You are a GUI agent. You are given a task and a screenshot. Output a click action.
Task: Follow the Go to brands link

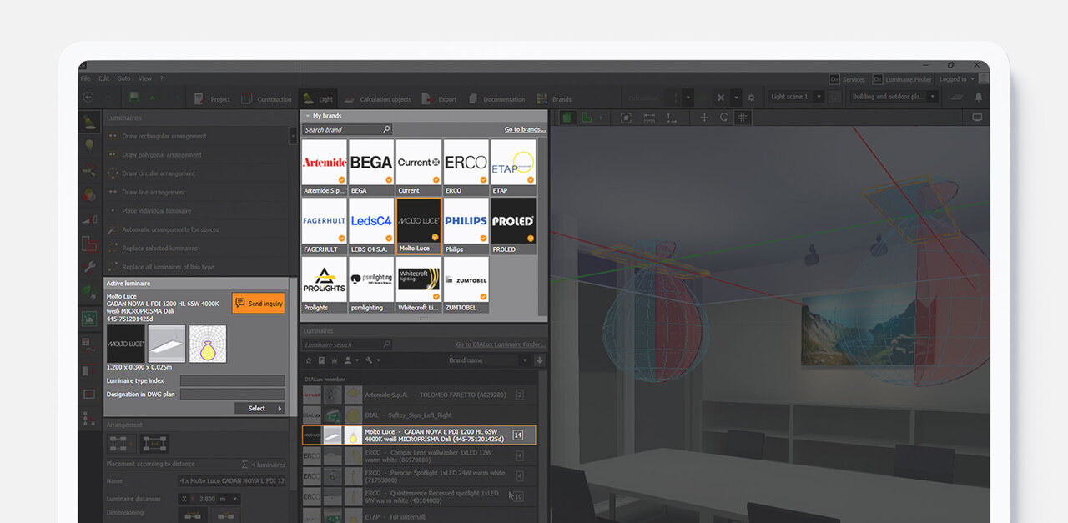pos(525,129)
